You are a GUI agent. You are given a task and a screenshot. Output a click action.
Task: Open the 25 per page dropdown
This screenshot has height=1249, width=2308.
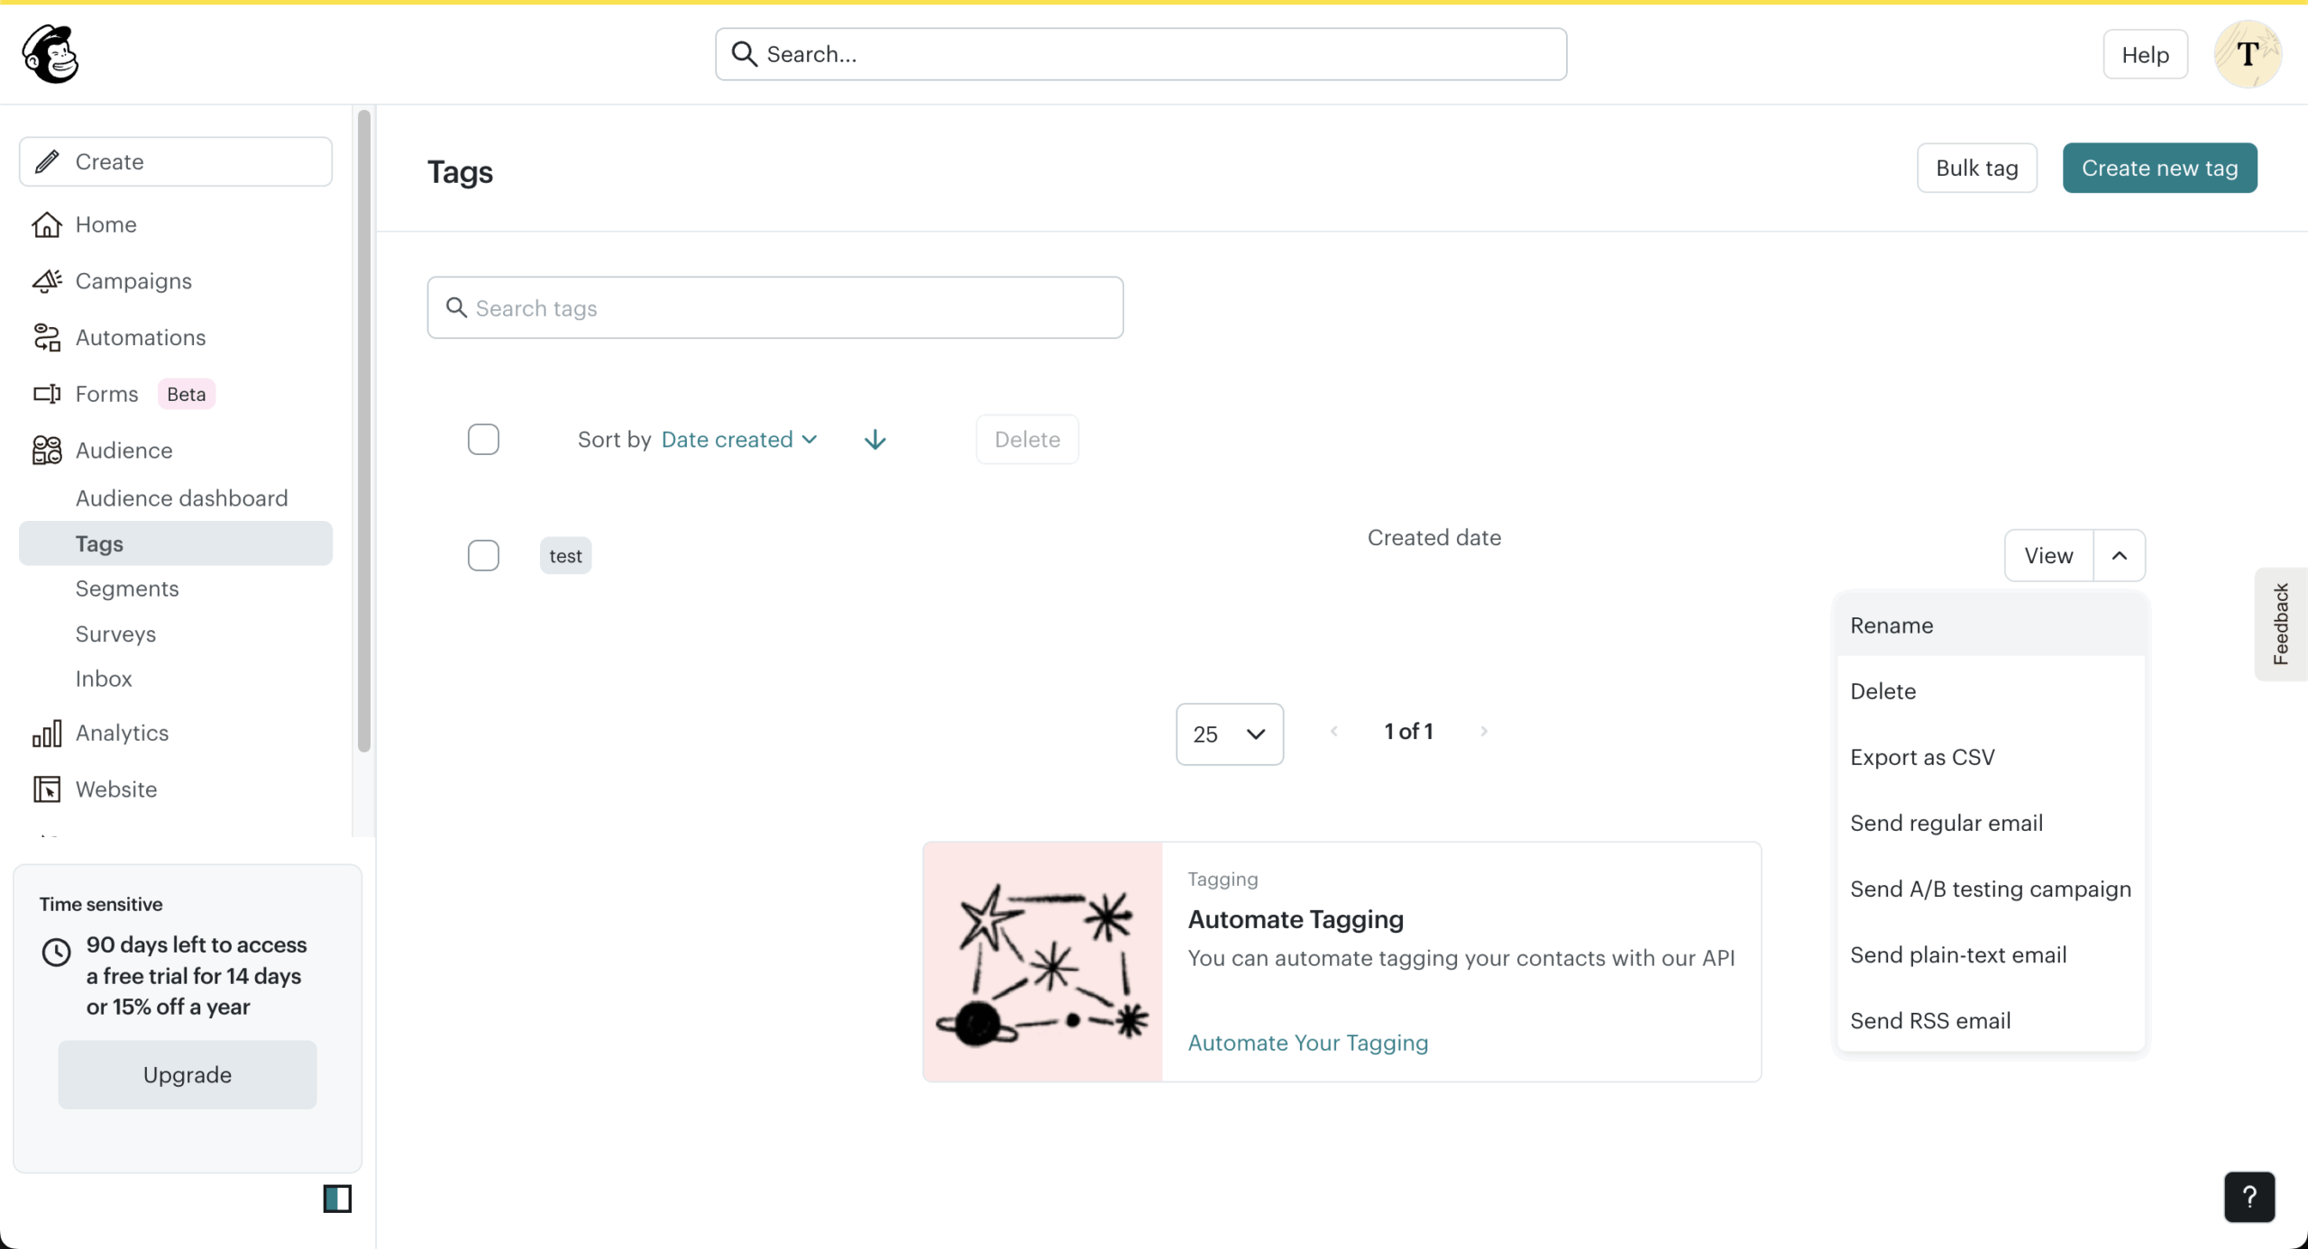click(1230, 734)
